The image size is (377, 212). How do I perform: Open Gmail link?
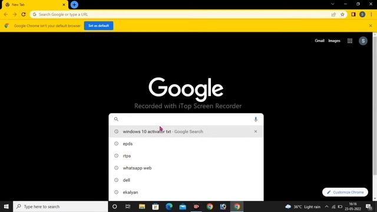coord(319,41)
